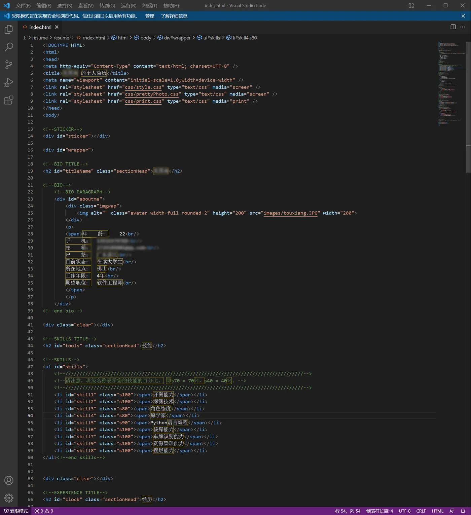The image size is (471, 515).
Task: Open the Manage gear settings icon
Action: coord(9,498)
